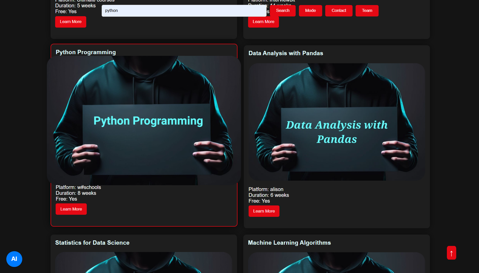Click Learn More under Python Programming
The height and width of the screenshot is (273, 479).
tap(71, 209)
